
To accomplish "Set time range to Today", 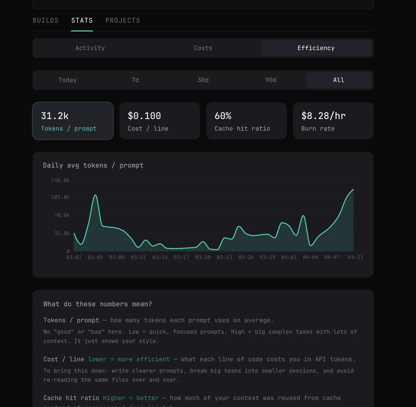I will [67, 80].
